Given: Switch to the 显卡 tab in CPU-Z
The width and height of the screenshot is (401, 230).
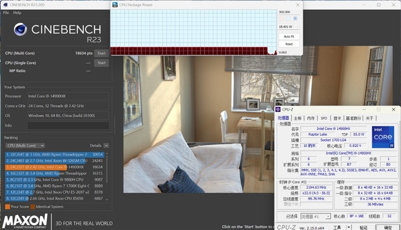Looking at the screenshot, I should 337,118.
